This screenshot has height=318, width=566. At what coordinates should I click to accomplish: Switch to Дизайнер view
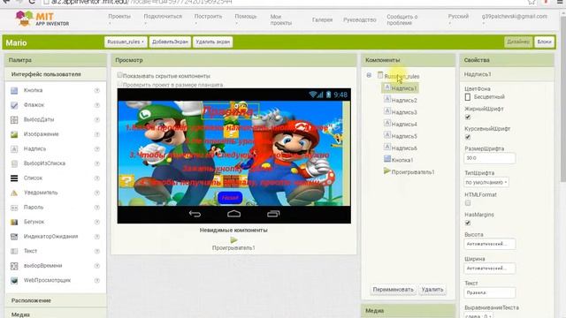click(x=518, y=42)
